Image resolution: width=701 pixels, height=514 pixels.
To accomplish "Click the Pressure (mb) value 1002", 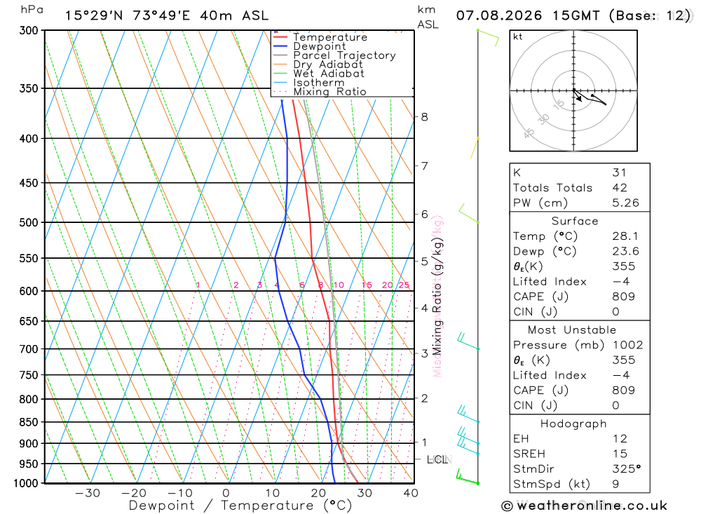I will pyautogui.click(x=627, y=345).
